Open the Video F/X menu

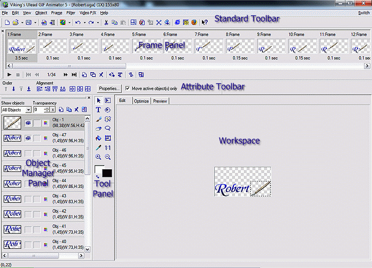point(87,12)
